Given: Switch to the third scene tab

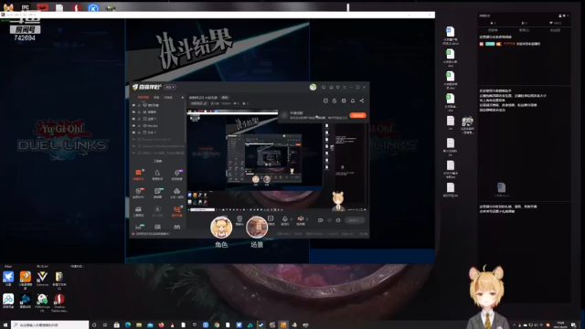Looking at the screenshot, I should click(x=168, y=98).
